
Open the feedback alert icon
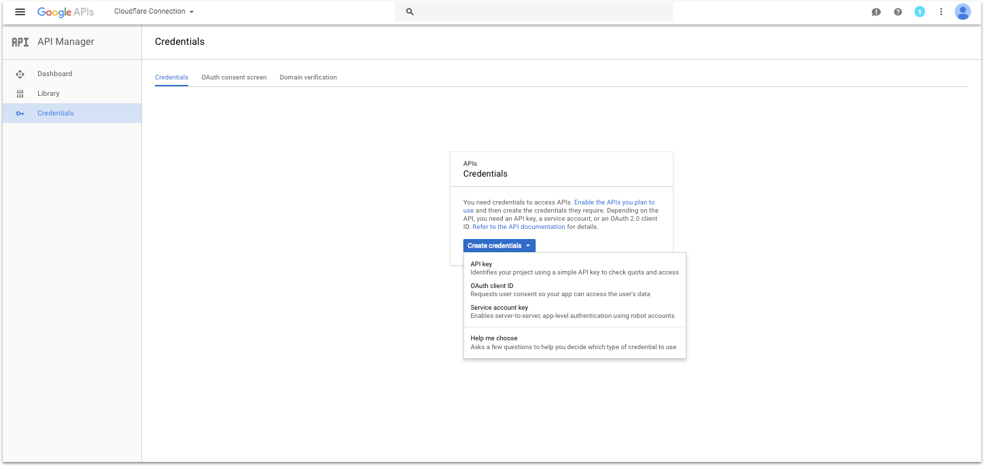tap(876, 12)
